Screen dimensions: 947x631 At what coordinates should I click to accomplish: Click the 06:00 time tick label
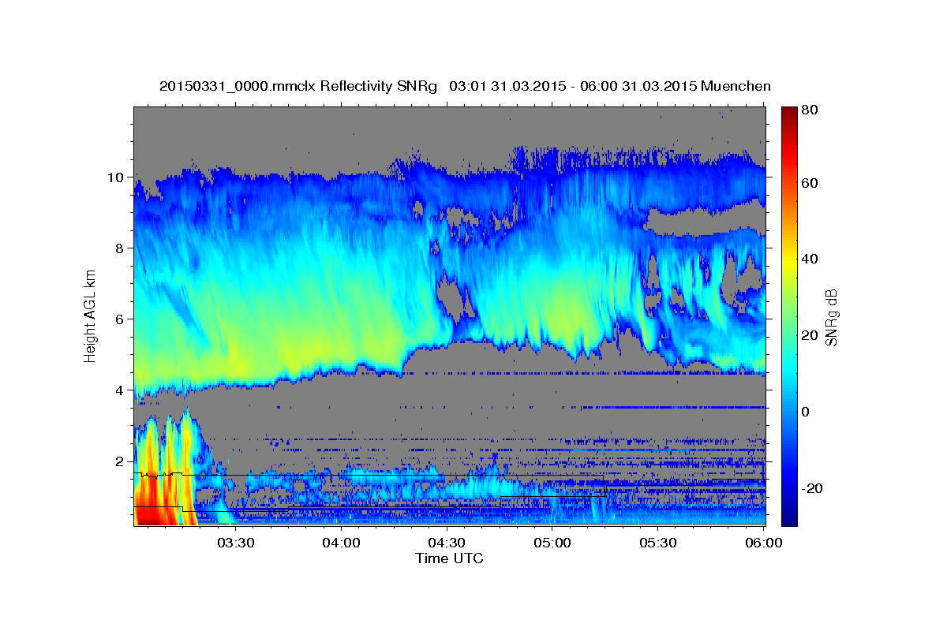[763, 543]
